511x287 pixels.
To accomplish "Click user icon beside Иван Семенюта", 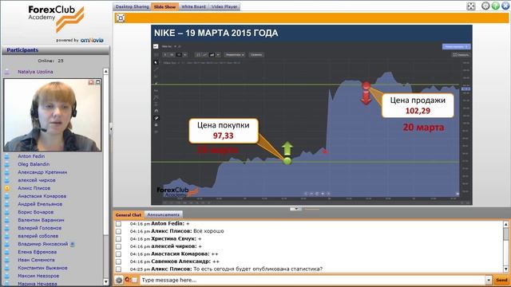I will point(7,260).
